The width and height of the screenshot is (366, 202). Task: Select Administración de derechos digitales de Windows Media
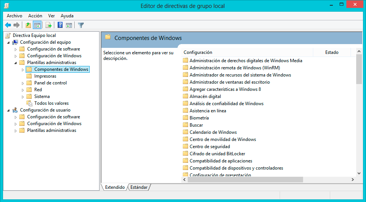point(246,61)
